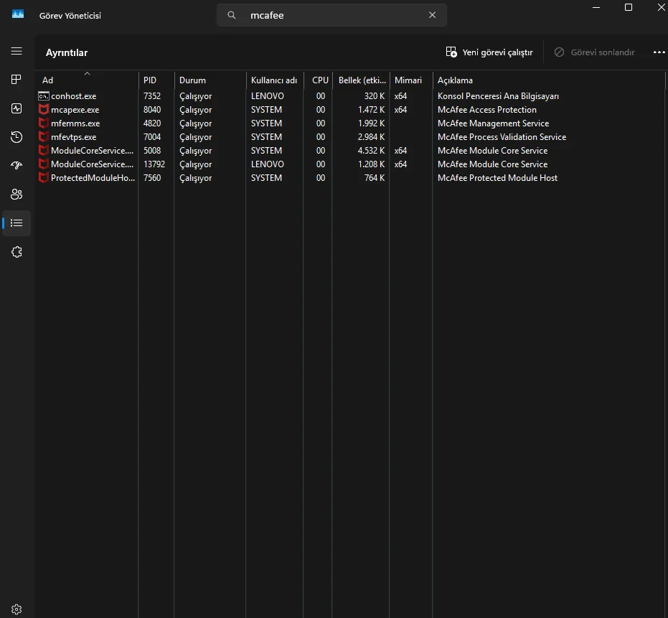This screenshot has height=618, width=668.
Task: Open the hamburger navigation menu
Action: point(17,52)
